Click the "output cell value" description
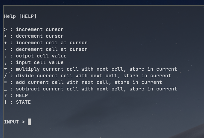Image resolution: width=204 pixels, height=138 pixels. pos(41,56)
